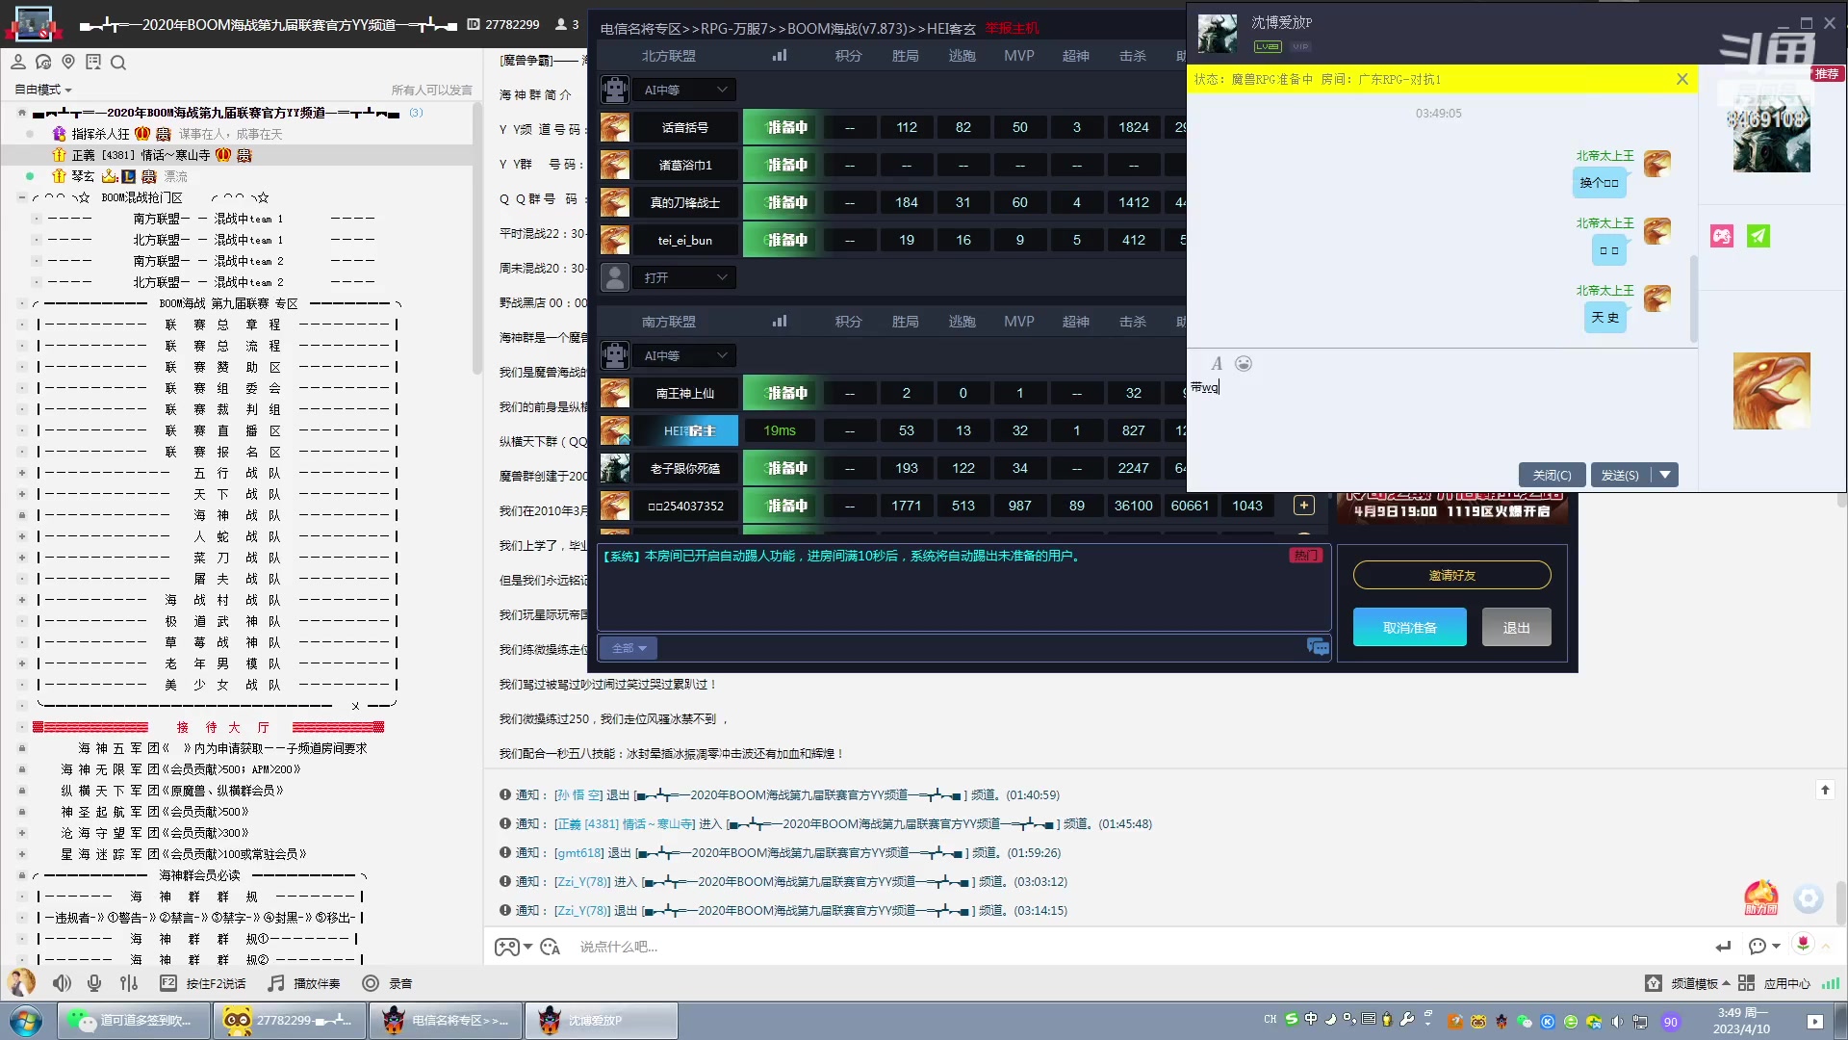Click the 胜局 column header in north alliance

(x=906, y=56)
